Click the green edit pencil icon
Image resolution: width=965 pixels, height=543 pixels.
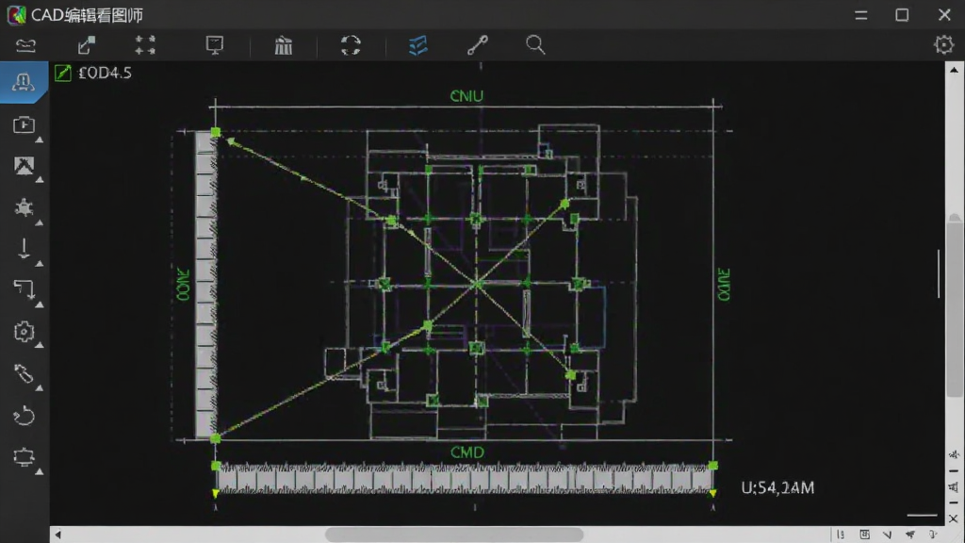click(x=63, y=74)
